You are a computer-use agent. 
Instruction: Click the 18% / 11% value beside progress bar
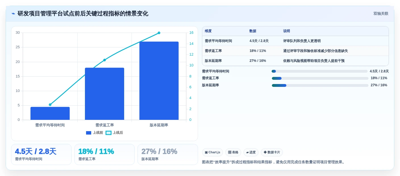[379, 78]
